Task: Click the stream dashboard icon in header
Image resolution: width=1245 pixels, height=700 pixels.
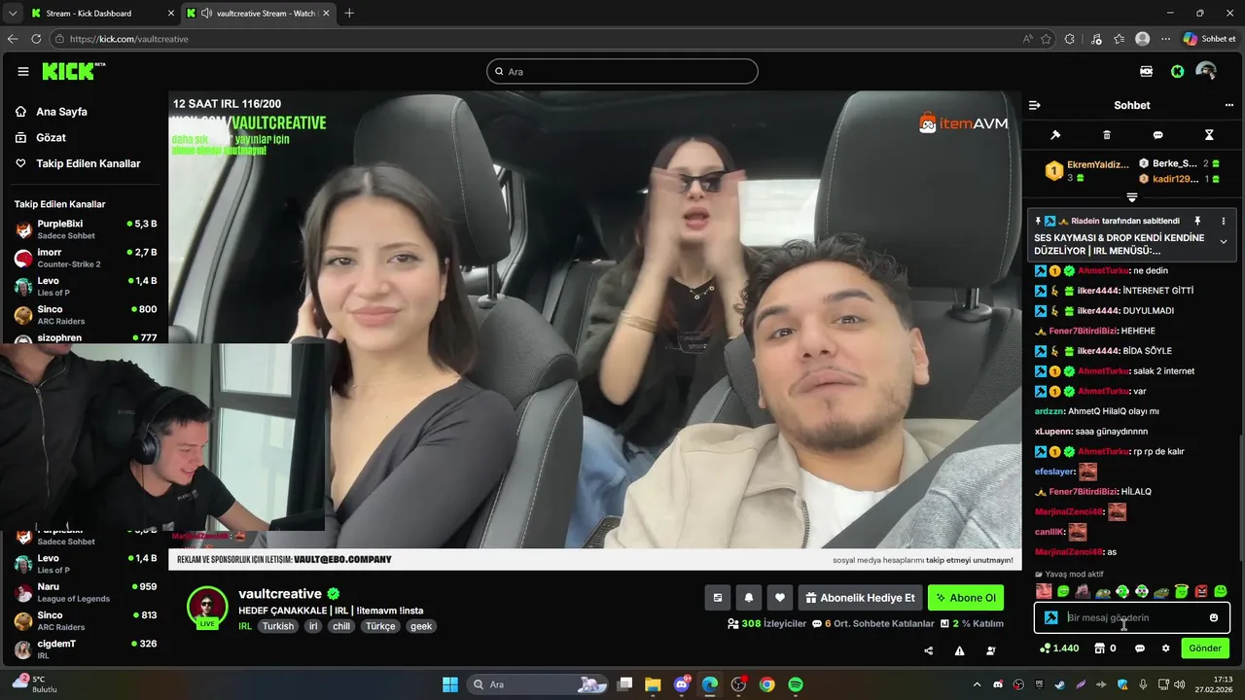Action: pyautogui.click(x=1147, y=71)
